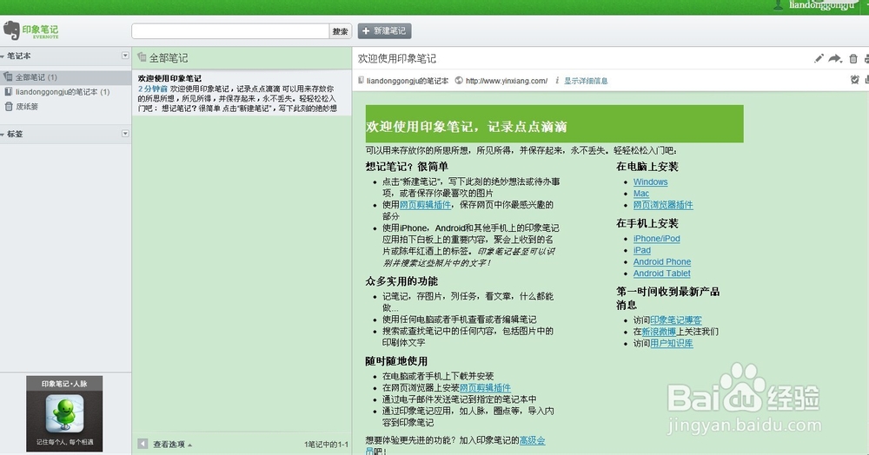Open the iPhone/iPod link
Image resolution: width=869 pixels, height=455 pixels.
(x=656, y=239)
